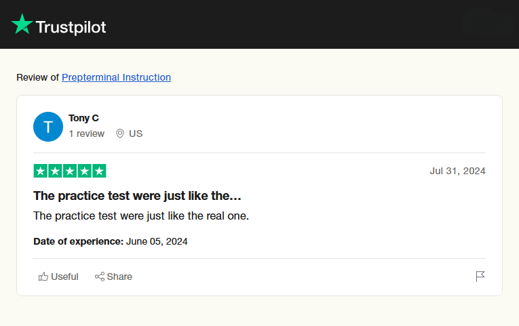
Task: Click the review body text
Action: point(141,216)
